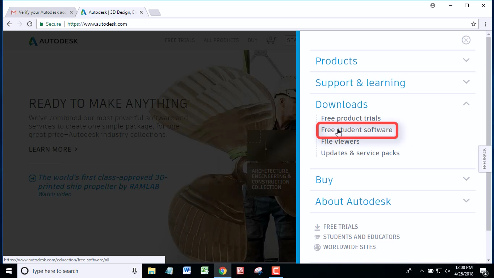Viewport: 494px width, 278px height.
Task: Click the circled arrow icon beside propeller story
Action: click(33, 178)
